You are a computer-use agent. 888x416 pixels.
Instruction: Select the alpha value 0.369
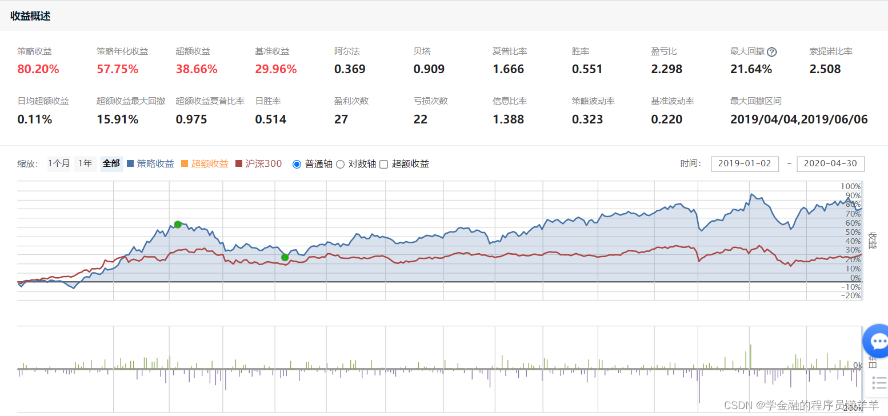tap(350, 70)
